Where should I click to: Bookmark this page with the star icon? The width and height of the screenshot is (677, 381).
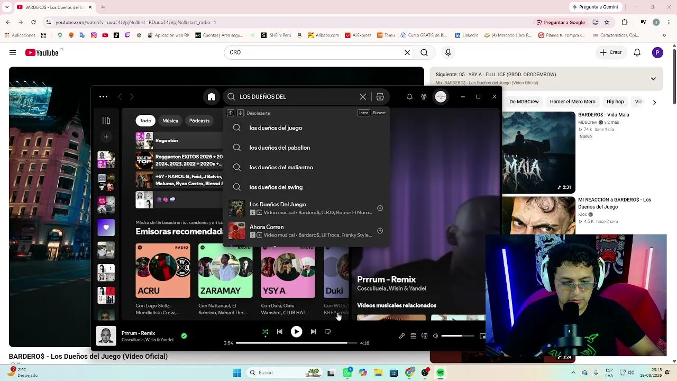[x=607, y=22]
